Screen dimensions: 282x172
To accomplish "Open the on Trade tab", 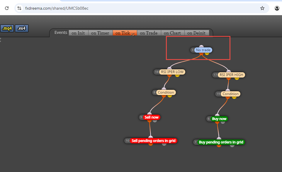I will [x=149, y=33].
